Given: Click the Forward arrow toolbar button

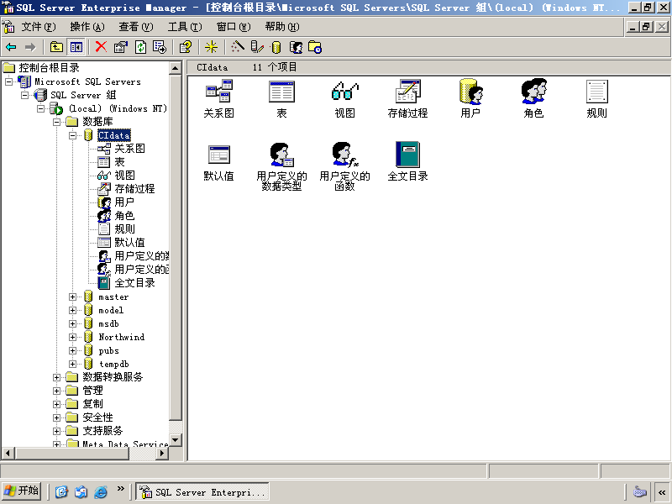Looking at the screenshot, I should (30, 47).
